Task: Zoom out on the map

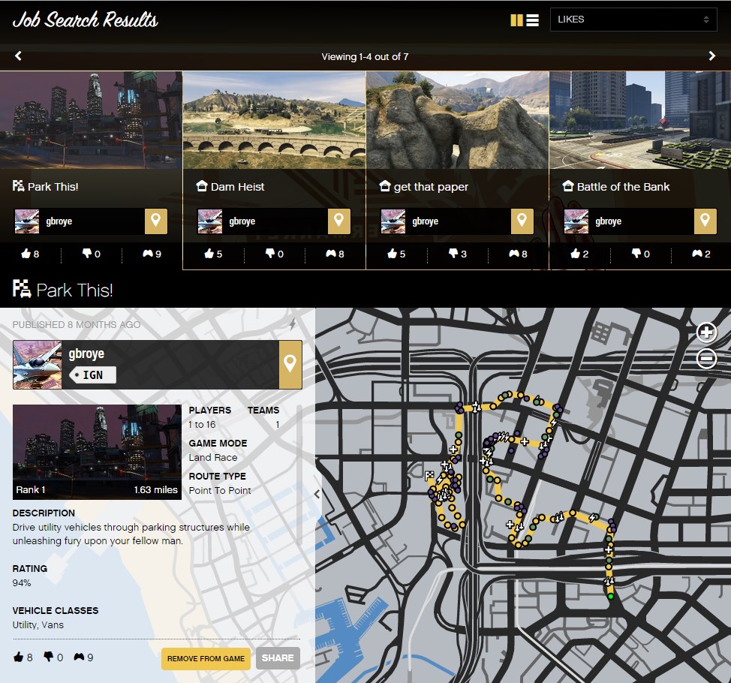Action: click(x=706, y=359)
